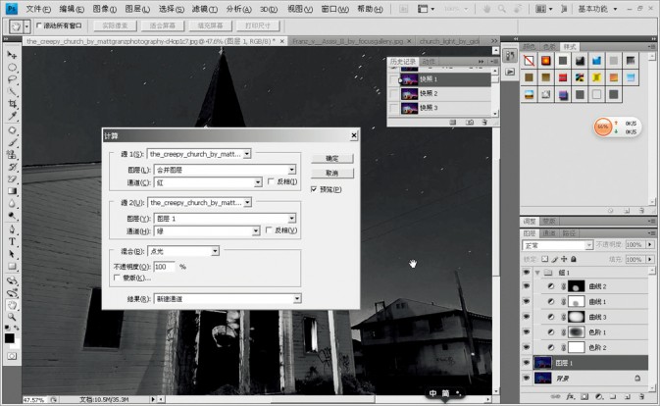Select the Type tool

click(x=12, y=241)
